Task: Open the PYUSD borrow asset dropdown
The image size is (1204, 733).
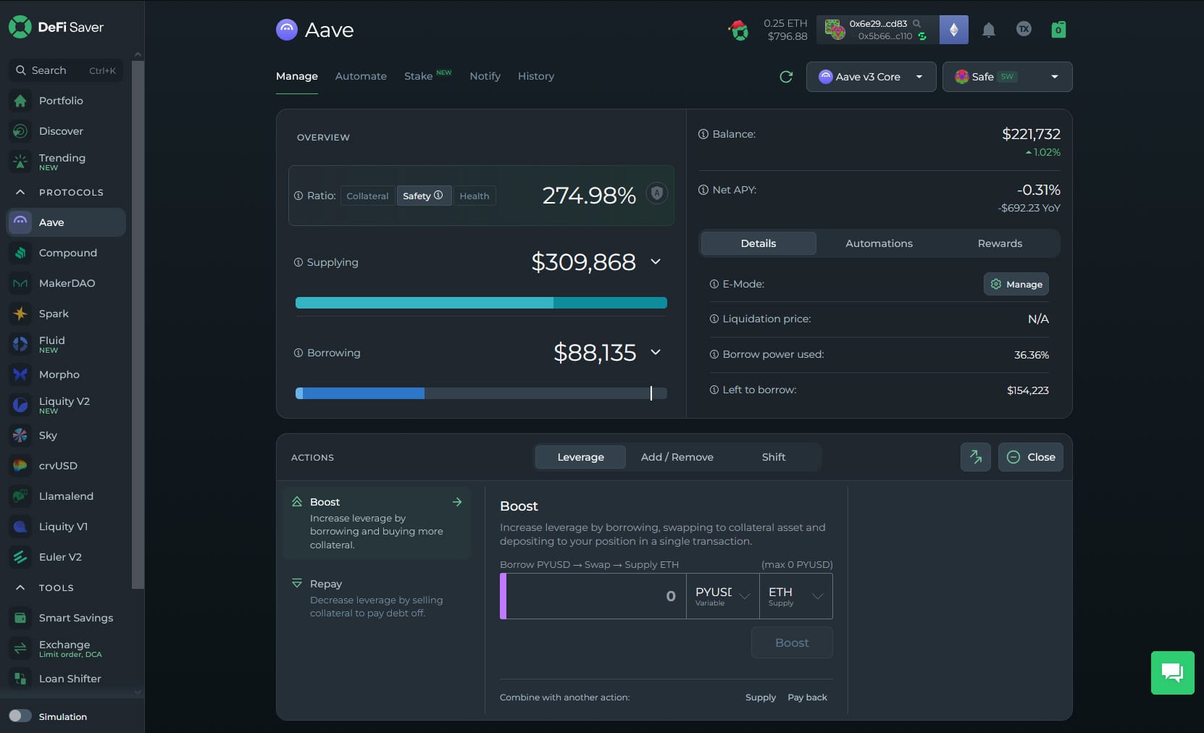Action: pos(722,596)
